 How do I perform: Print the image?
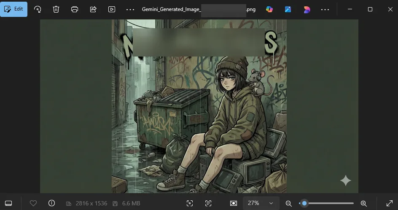(x=75, y=9)
